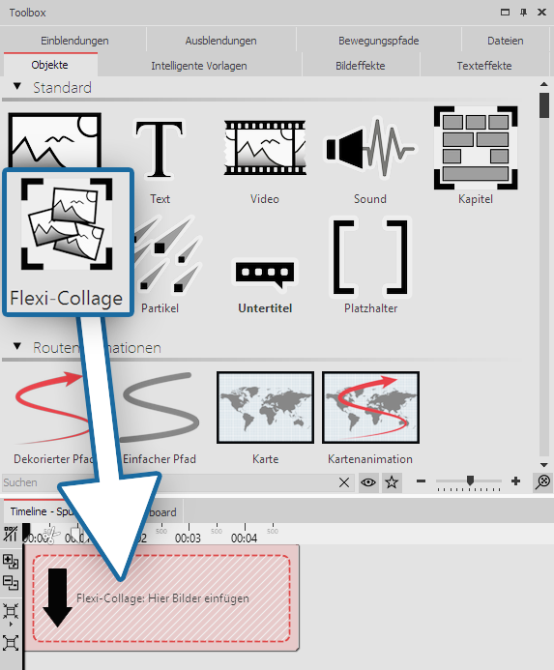This screenshot has height=670, width=554.
Task: Choose the Untertitel object
Action: 265,274
